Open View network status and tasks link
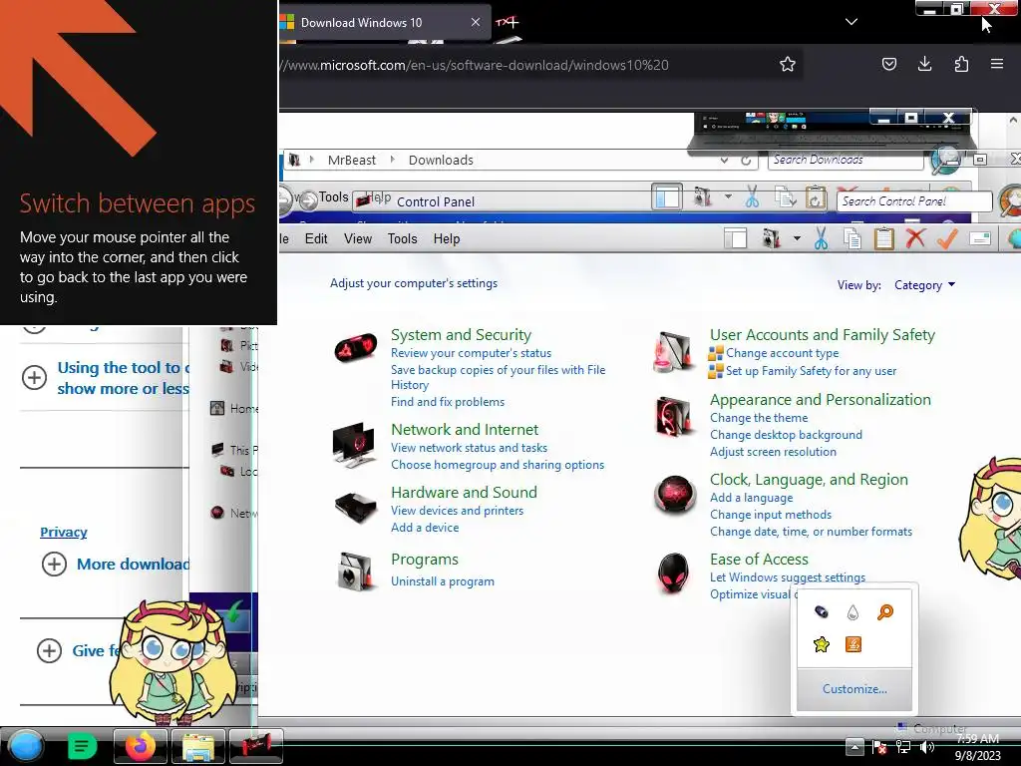The height and width of the screenshot is (766, 1021). (x=469, y=448)
